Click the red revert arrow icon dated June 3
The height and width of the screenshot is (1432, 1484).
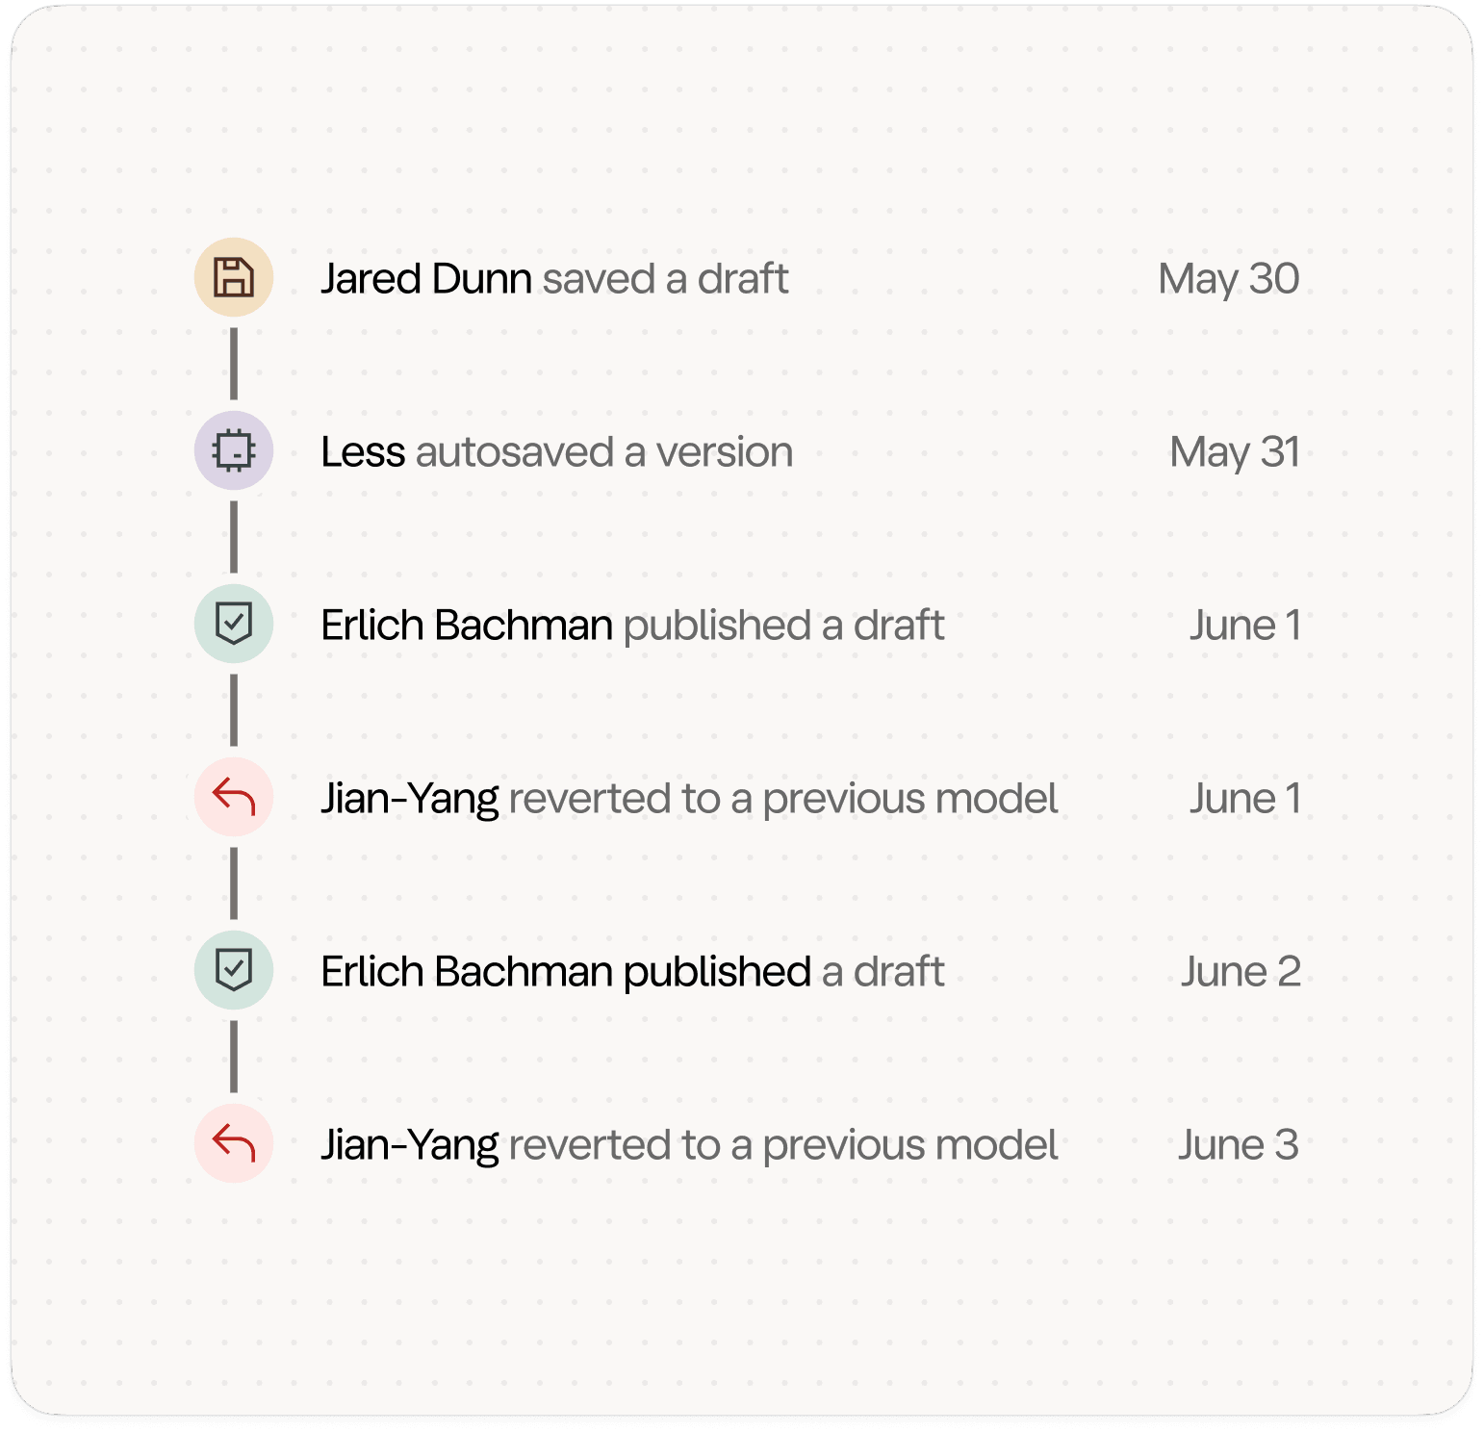point(234,1143)
